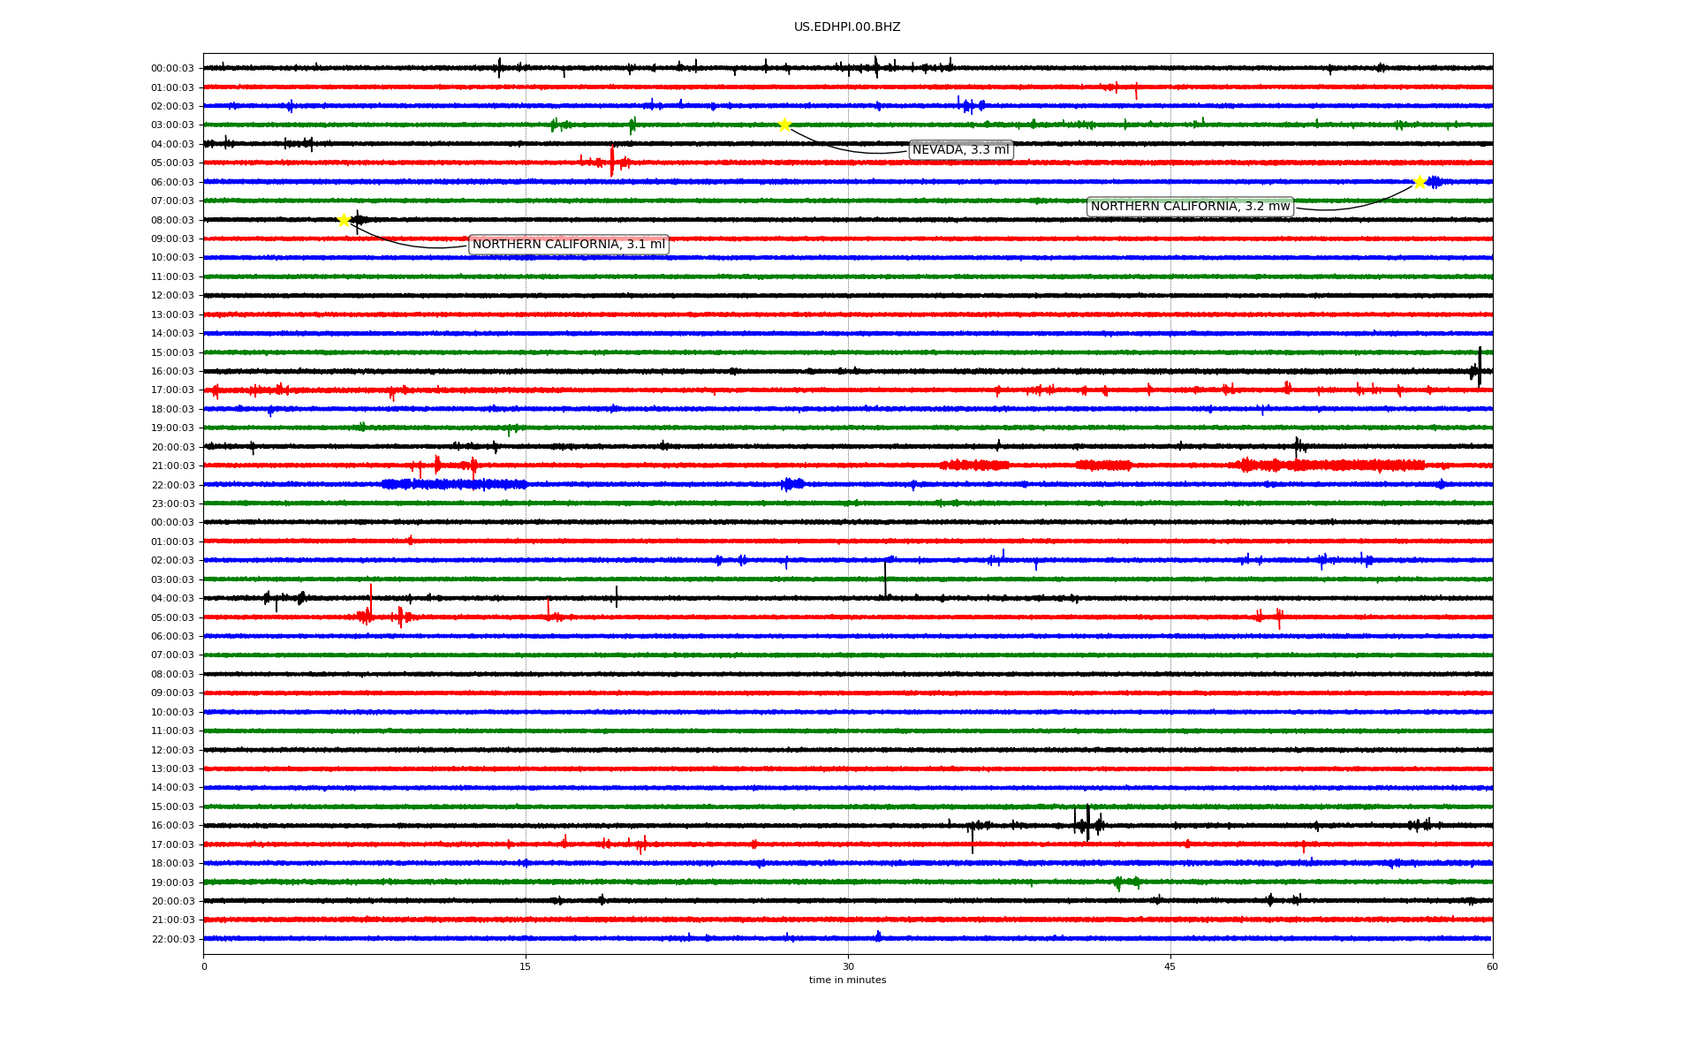Click the wide blue burst on first 22:00:03 trace
Screen dimensions: 1696x1060
click(x=455, y=484)
